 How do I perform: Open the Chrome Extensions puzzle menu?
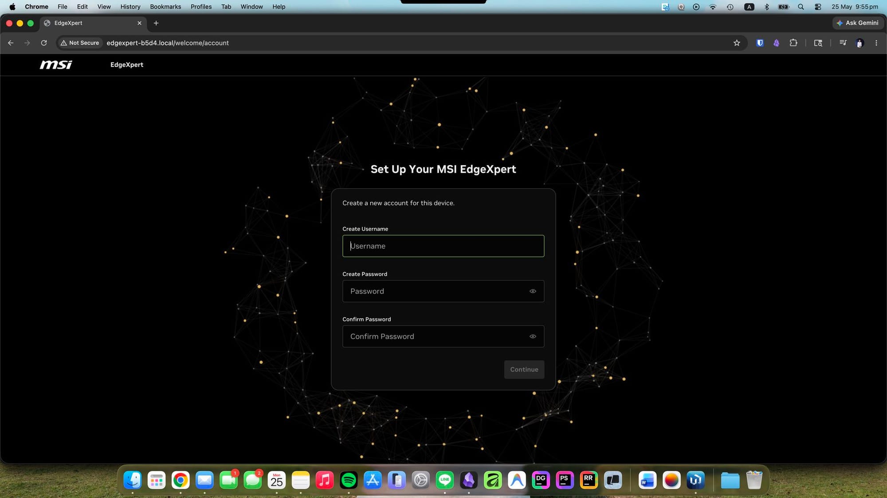(793, 43)
